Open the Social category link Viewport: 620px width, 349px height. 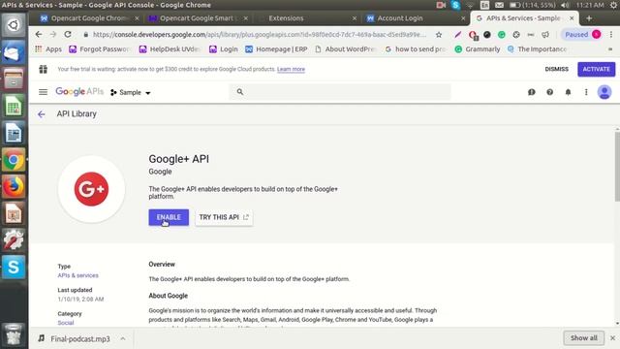66,323
